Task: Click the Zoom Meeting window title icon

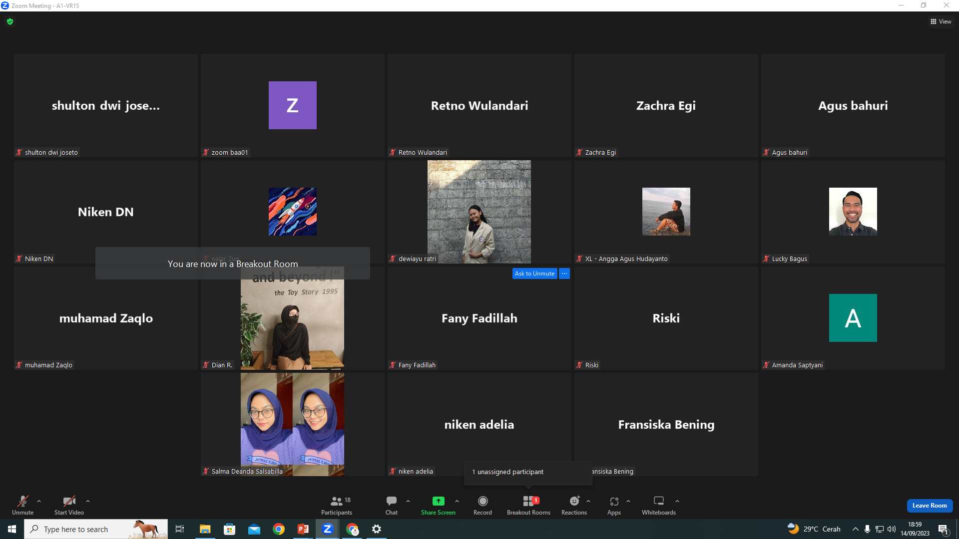Action: point(5,5)
